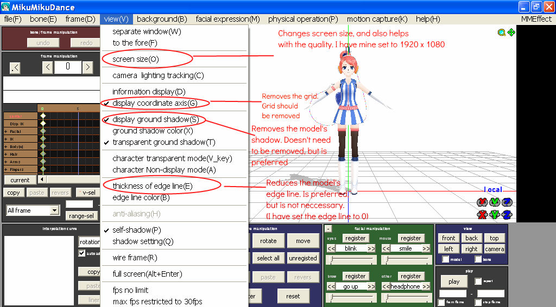Click the >> arrow beside smile
The height and width of the screenshot is (307, 556).
pos(426,248)
